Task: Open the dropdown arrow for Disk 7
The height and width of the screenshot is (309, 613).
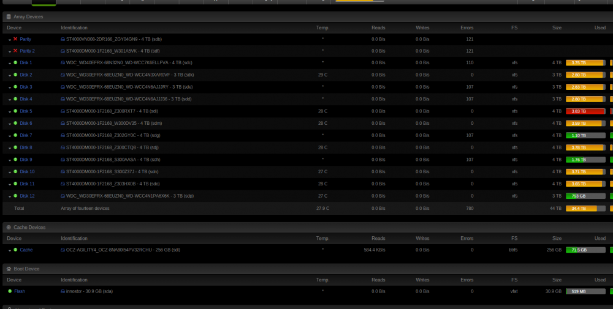Action: (x=10, y=136)
